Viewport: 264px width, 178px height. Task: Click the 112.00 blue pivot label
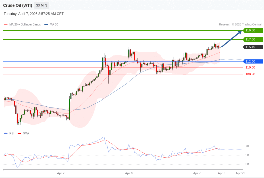pos(253,61)
